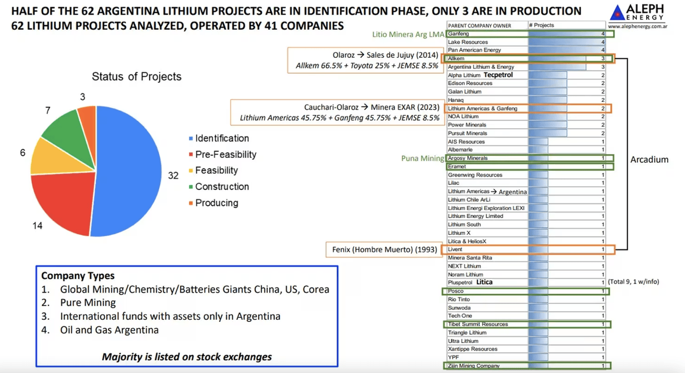Click the pie chart value label "14"
The height and width of the screenshot is (373, 685).
point(37,226)
